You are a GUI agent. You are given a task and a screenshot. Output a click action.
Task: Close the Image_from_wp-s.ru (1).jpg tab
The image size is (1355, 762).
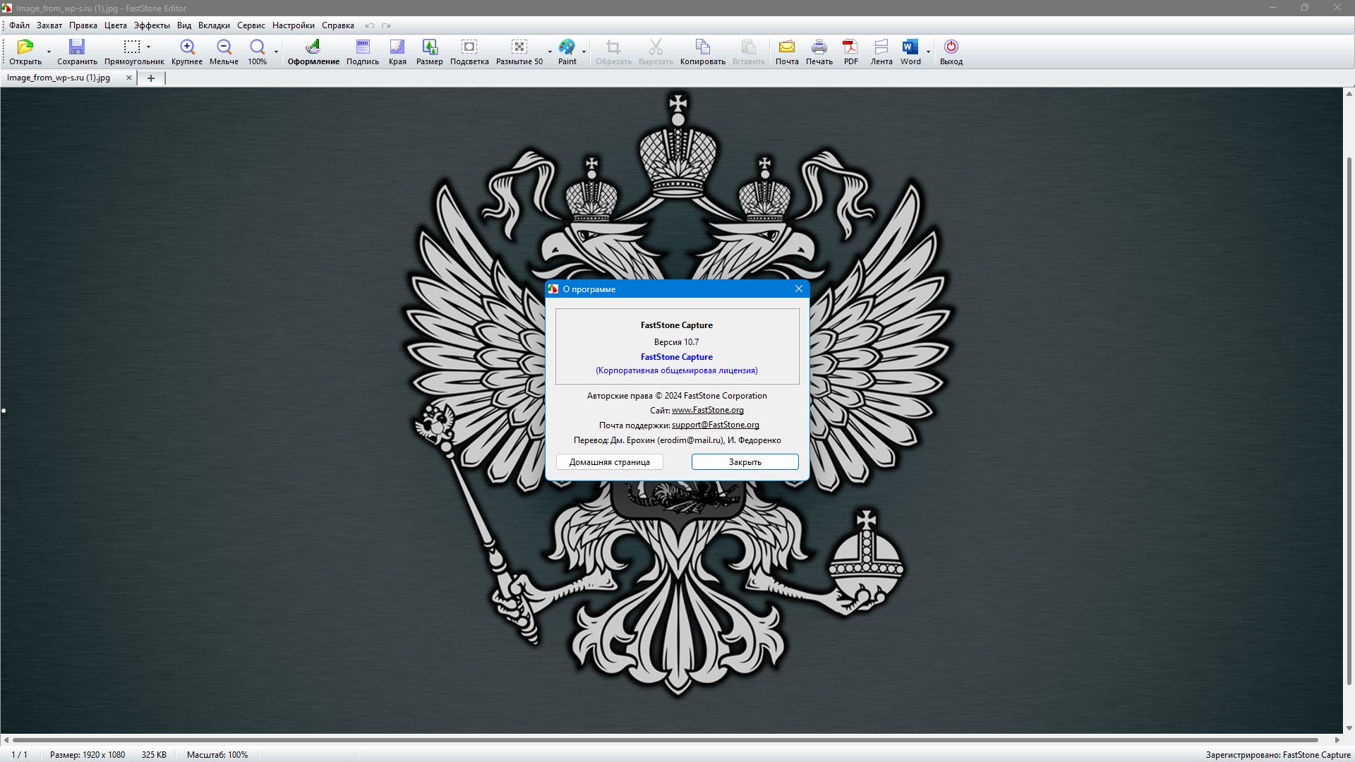pyautogui.click(x=128, y=78)
